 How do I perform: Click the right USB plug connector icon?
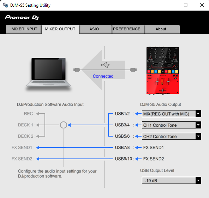pos(133,70)
